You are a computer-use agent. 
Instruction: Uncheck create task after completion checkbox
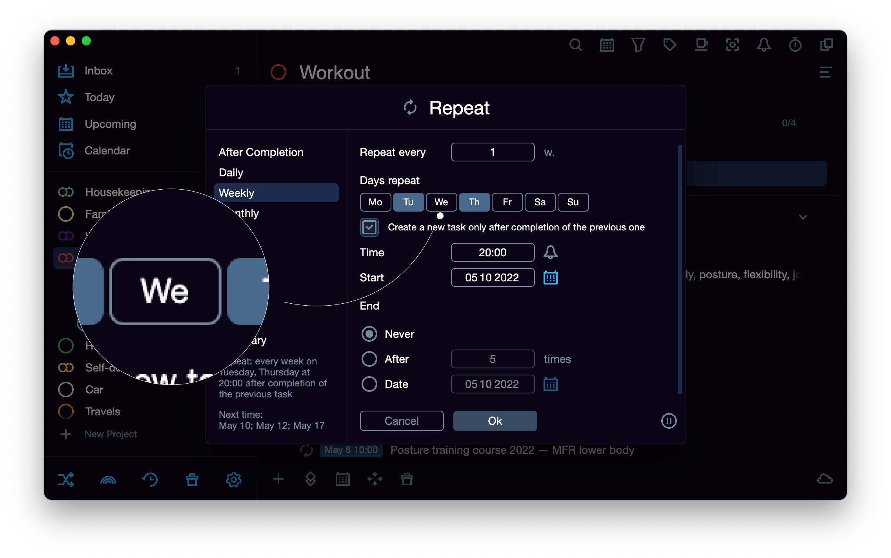[369, 227]
